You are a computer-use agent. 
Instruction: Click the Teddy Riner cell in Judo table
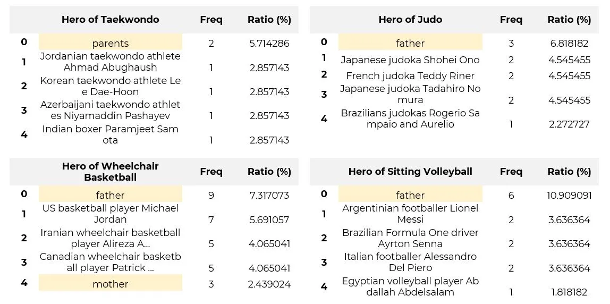coord(410,76)
